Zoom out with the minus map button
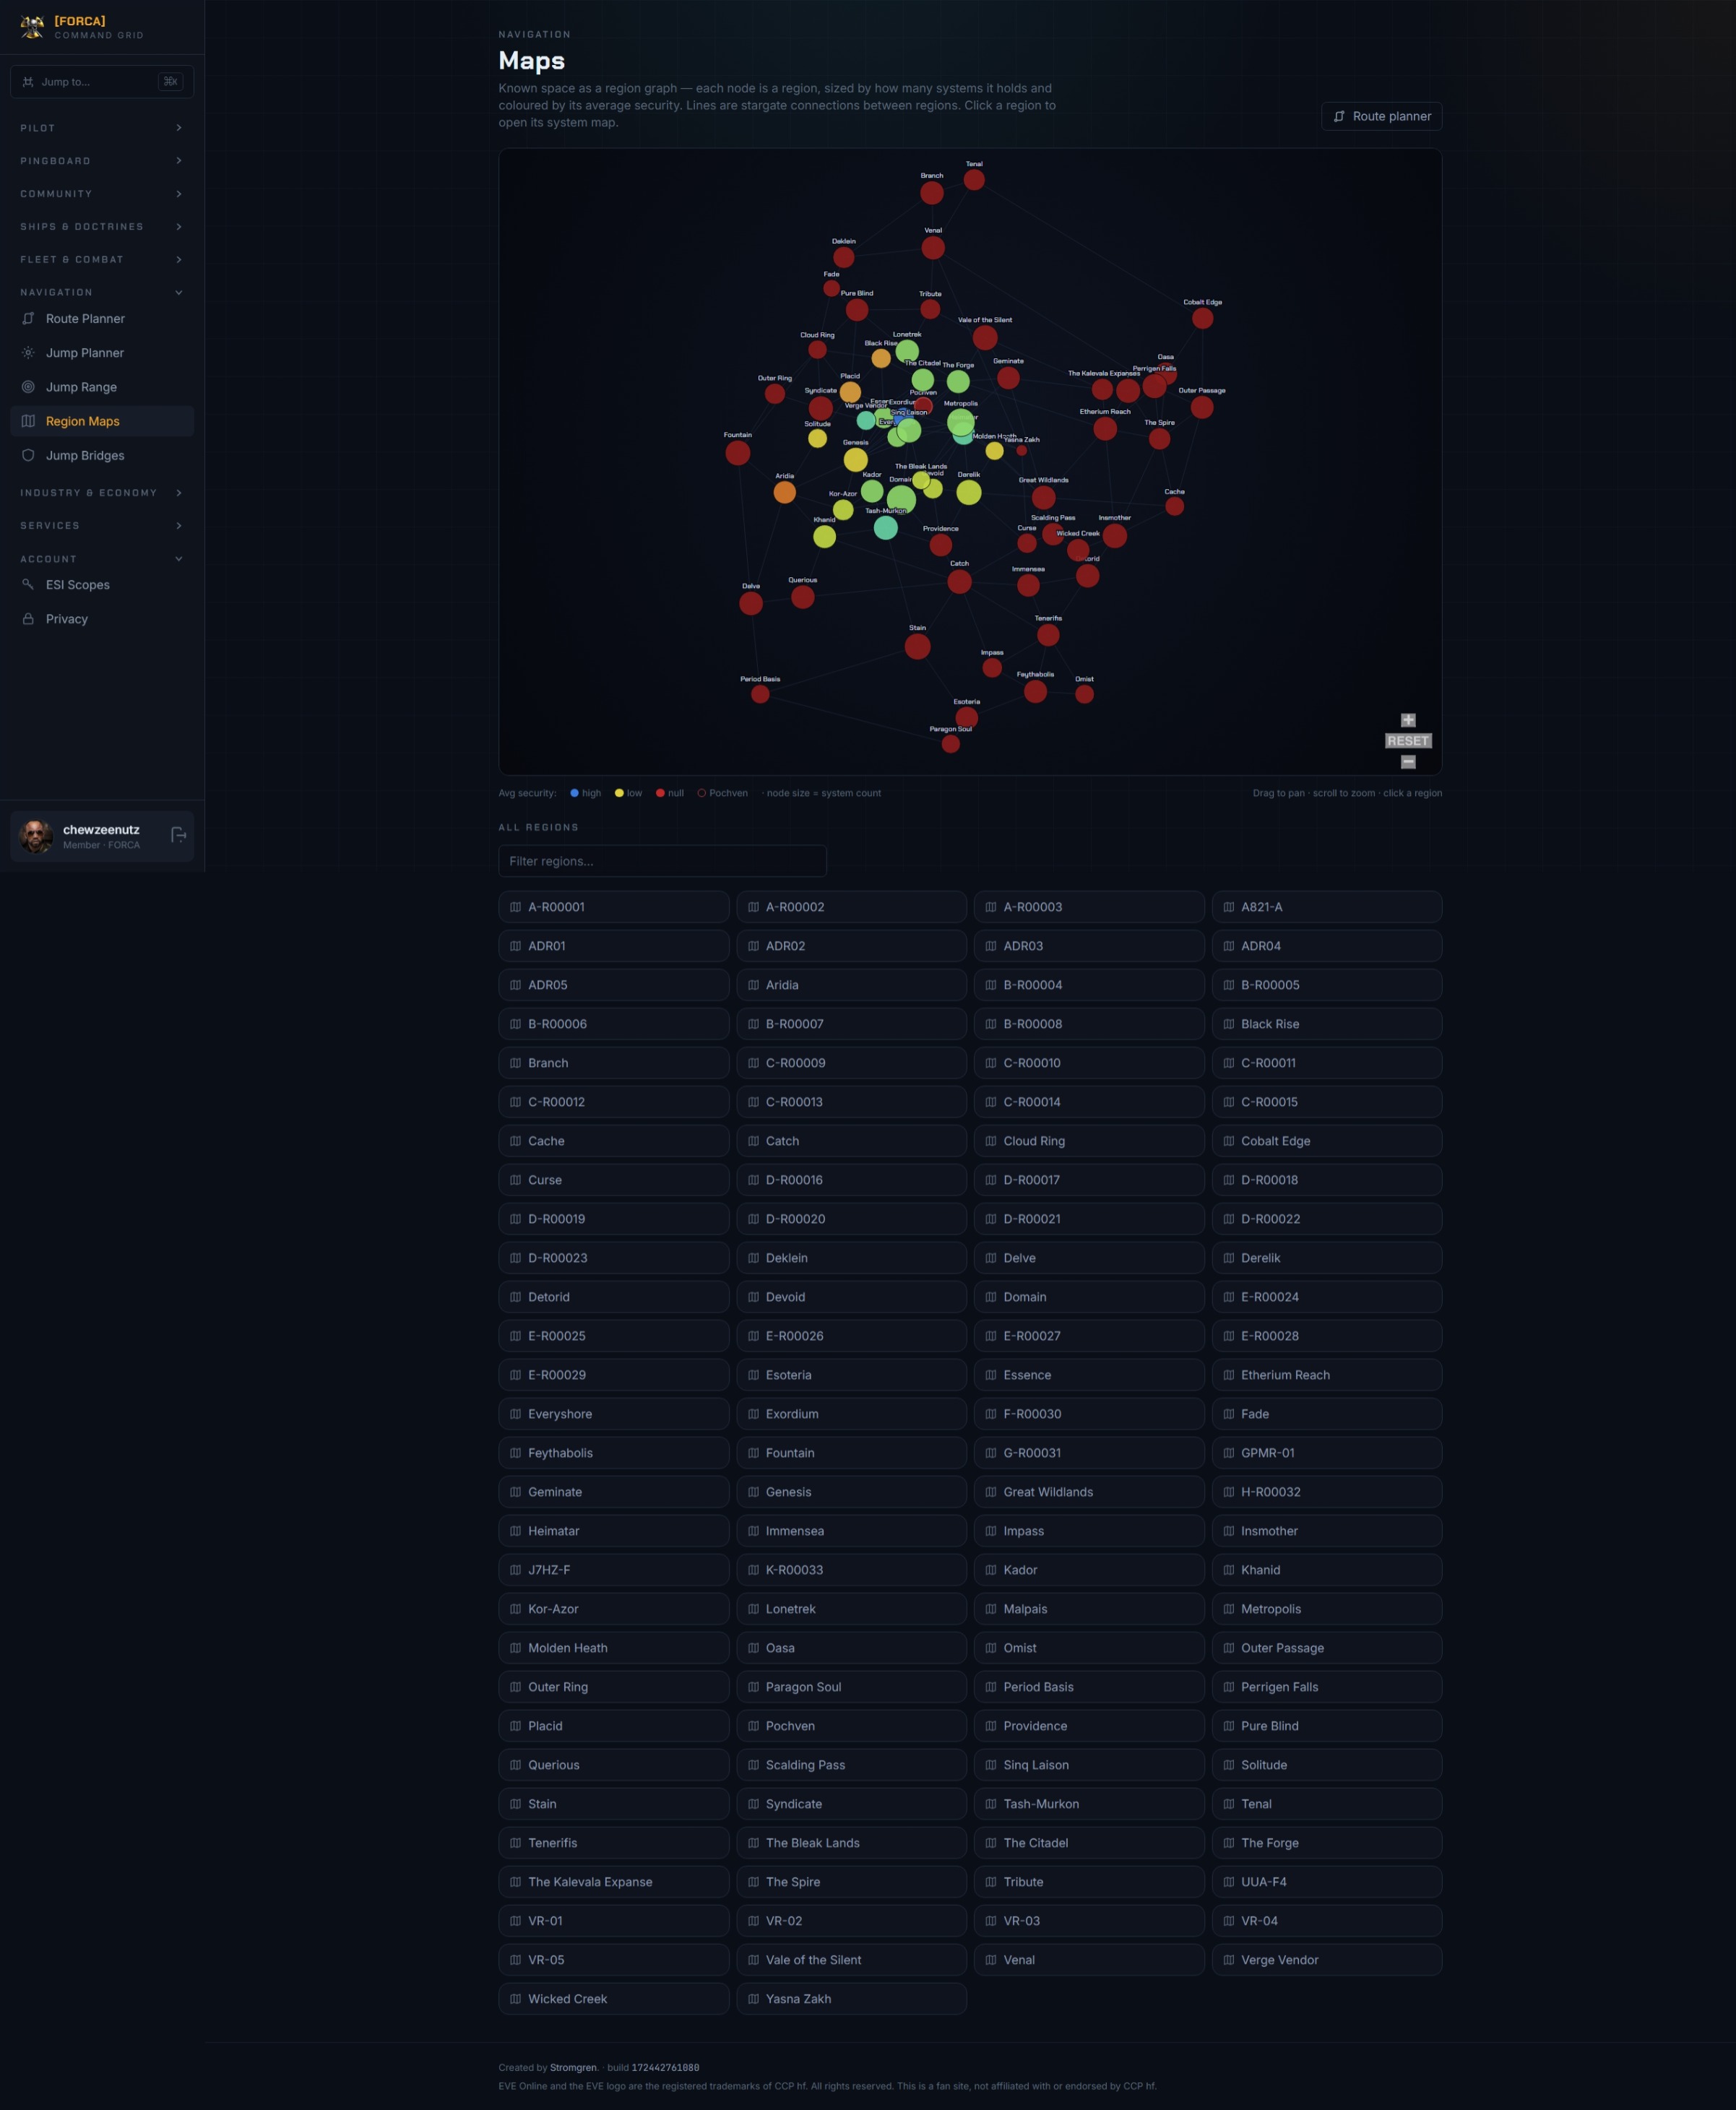Screen dimensions: 1736x2110 click(x=1408, y=762)
